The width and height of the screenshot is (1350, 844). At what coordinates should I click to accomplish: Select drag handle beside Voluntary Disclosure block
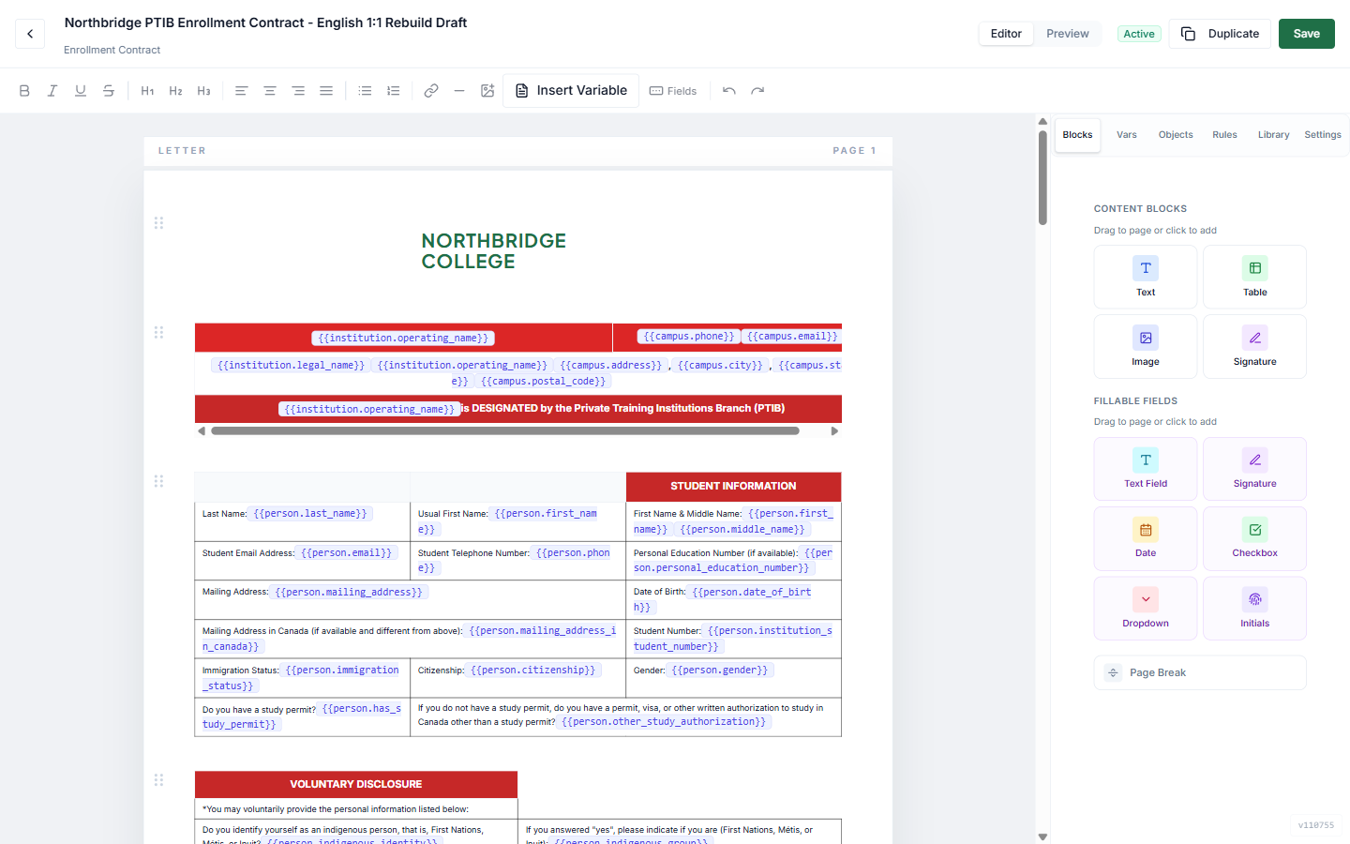coord(158,780)
